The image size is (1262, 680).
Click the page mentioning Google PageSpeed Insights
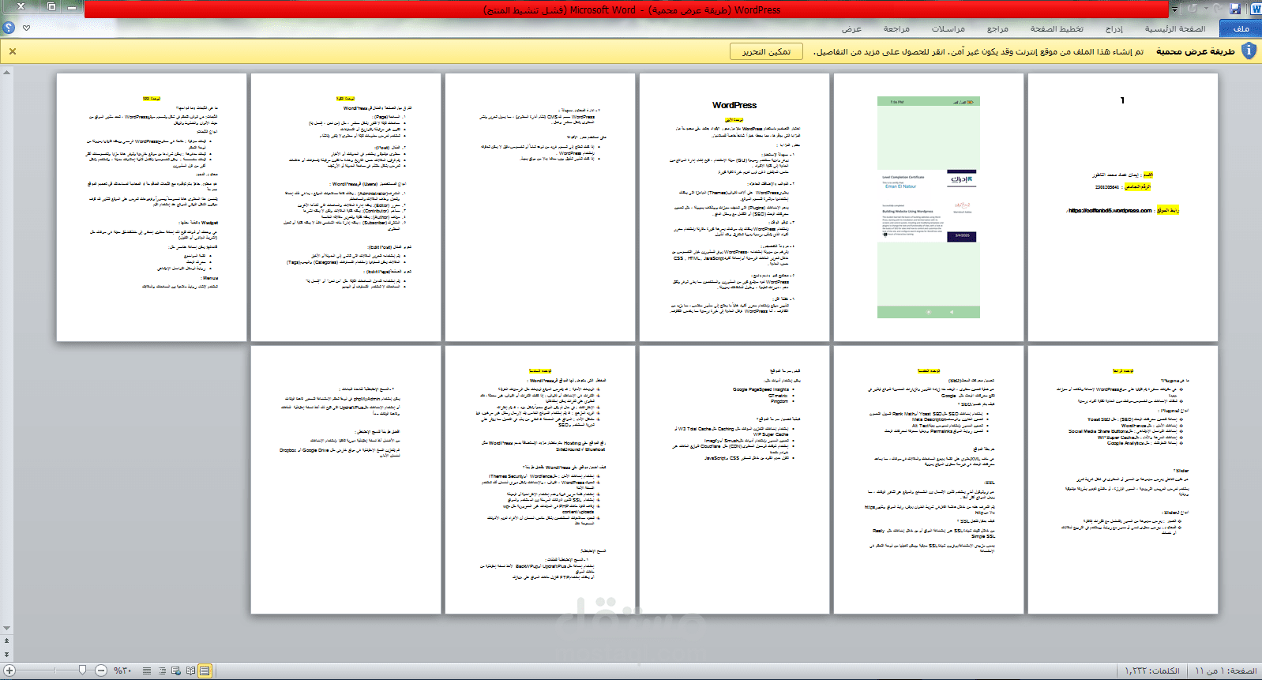pos(734,479)
